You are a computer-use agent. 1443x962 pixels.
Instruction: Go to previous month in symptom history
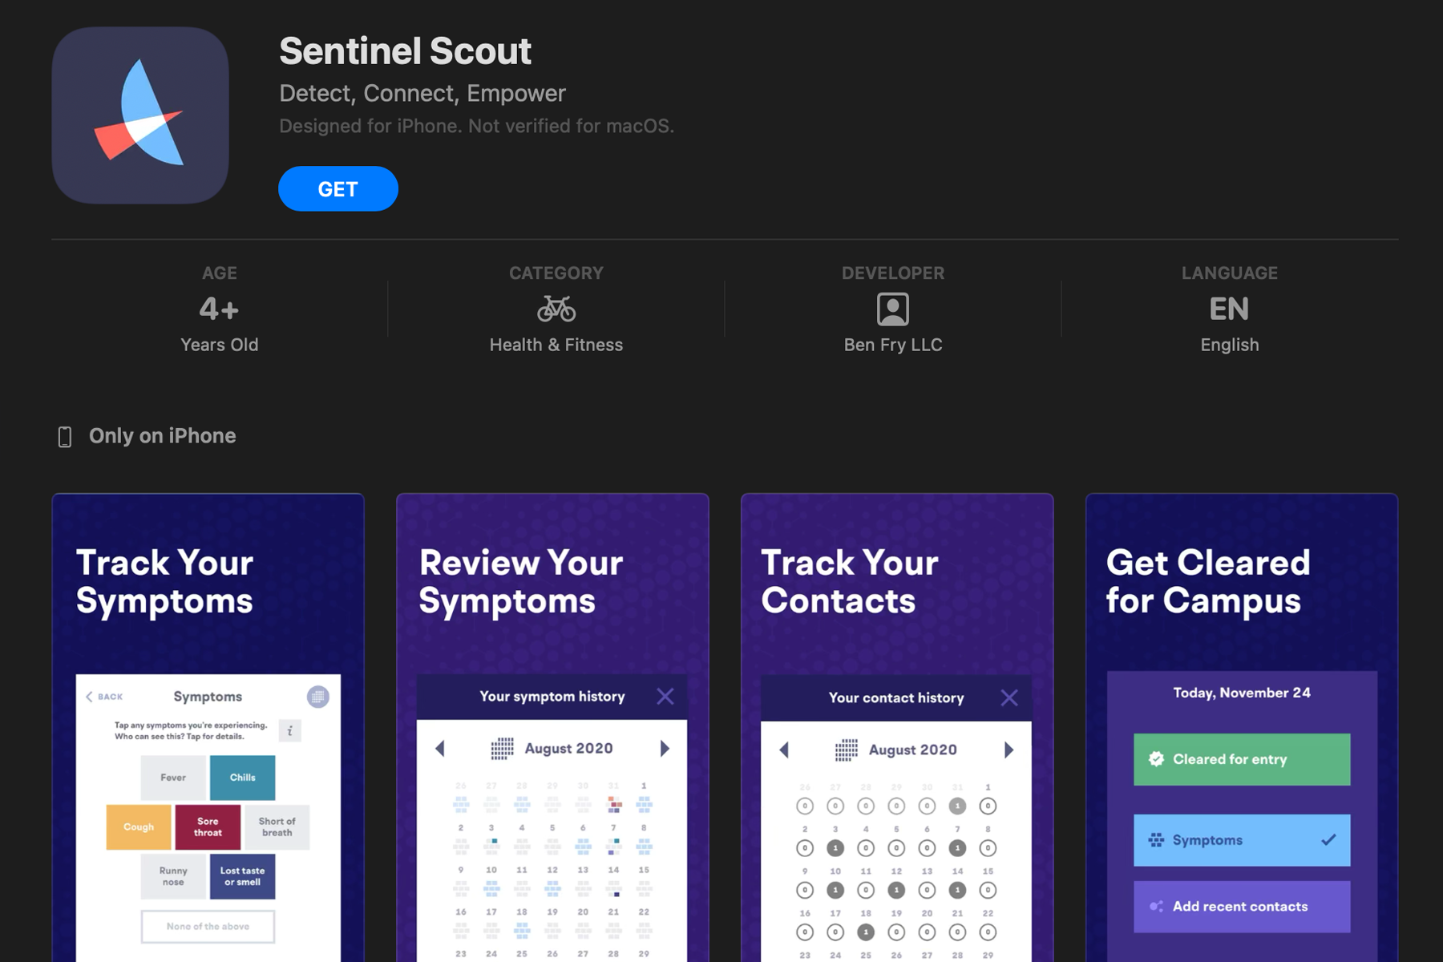(440, 749)
